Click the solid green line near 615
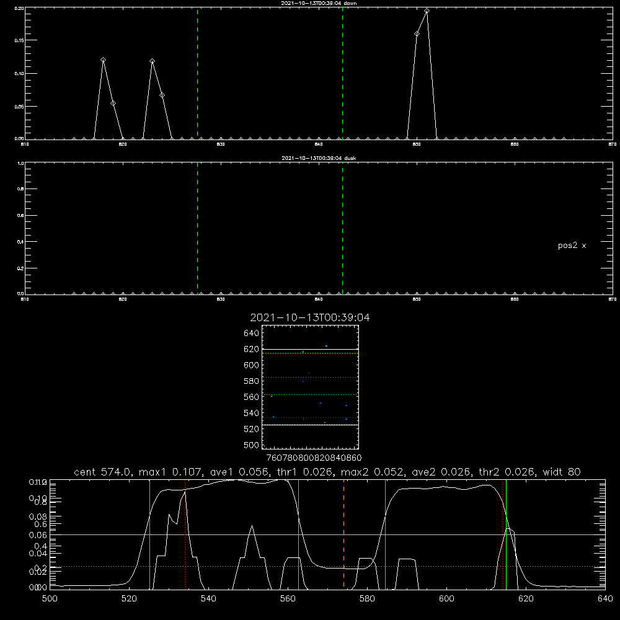 pos(506,534)
